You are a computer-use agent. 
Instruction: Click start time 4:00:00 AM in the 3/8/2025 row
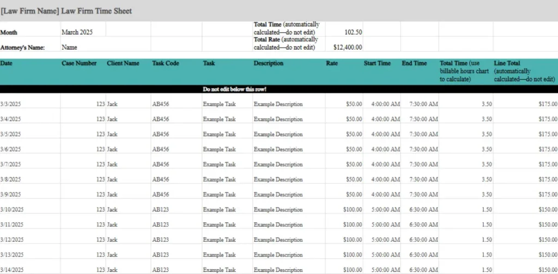(386, 179)
